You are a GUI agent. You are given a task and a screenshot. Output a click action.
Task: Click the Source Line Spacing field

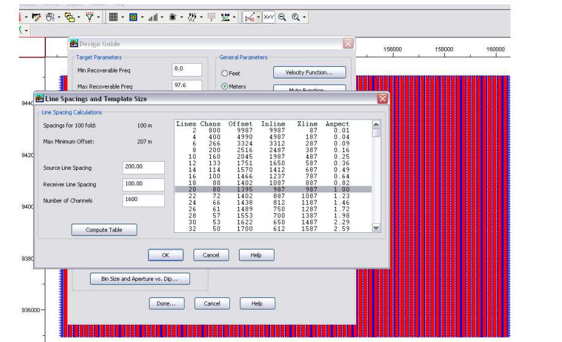pyautogui.click(x=143, y=167)
